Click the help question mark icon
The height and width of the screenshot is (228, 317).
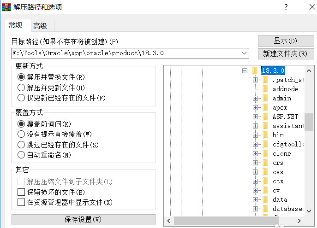(x=286, y=7)
